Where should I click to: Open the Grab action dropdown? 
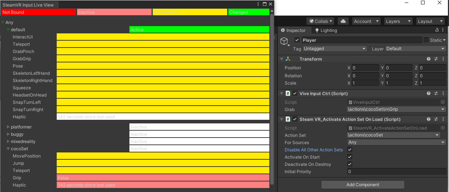(x=397, y=109)
